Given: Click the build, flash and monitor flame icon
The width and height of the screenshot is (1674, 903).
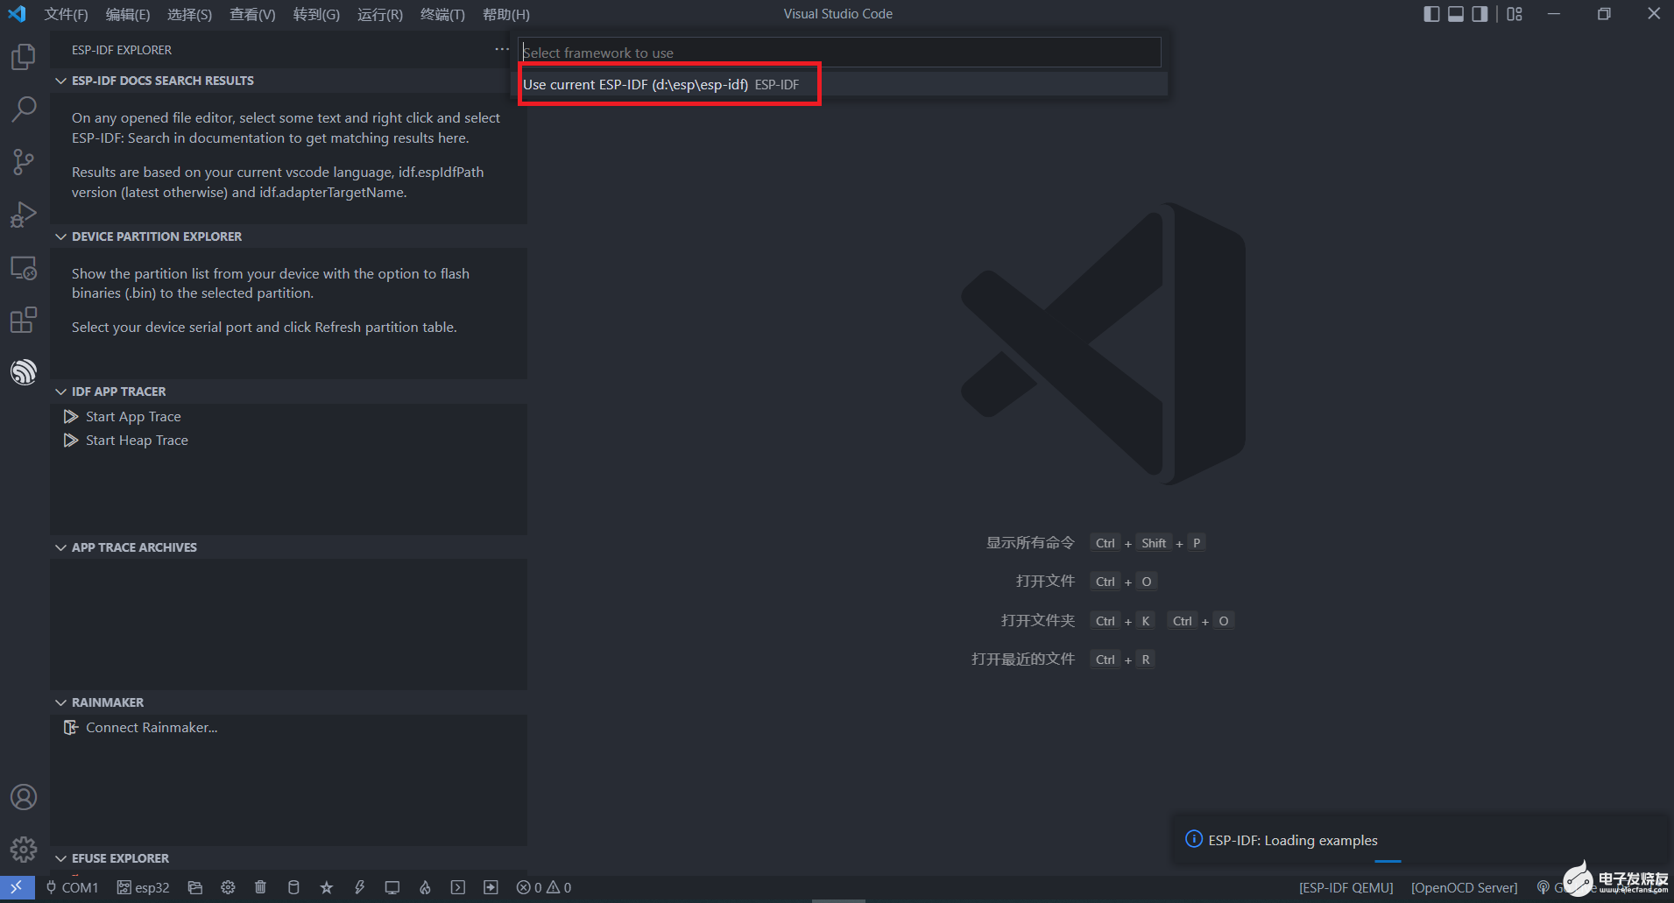Looking at the screenshot, I should point(425,887).
